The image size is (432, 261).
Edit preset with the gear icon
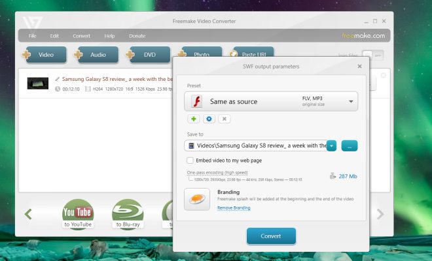click(x=209, y=119)
